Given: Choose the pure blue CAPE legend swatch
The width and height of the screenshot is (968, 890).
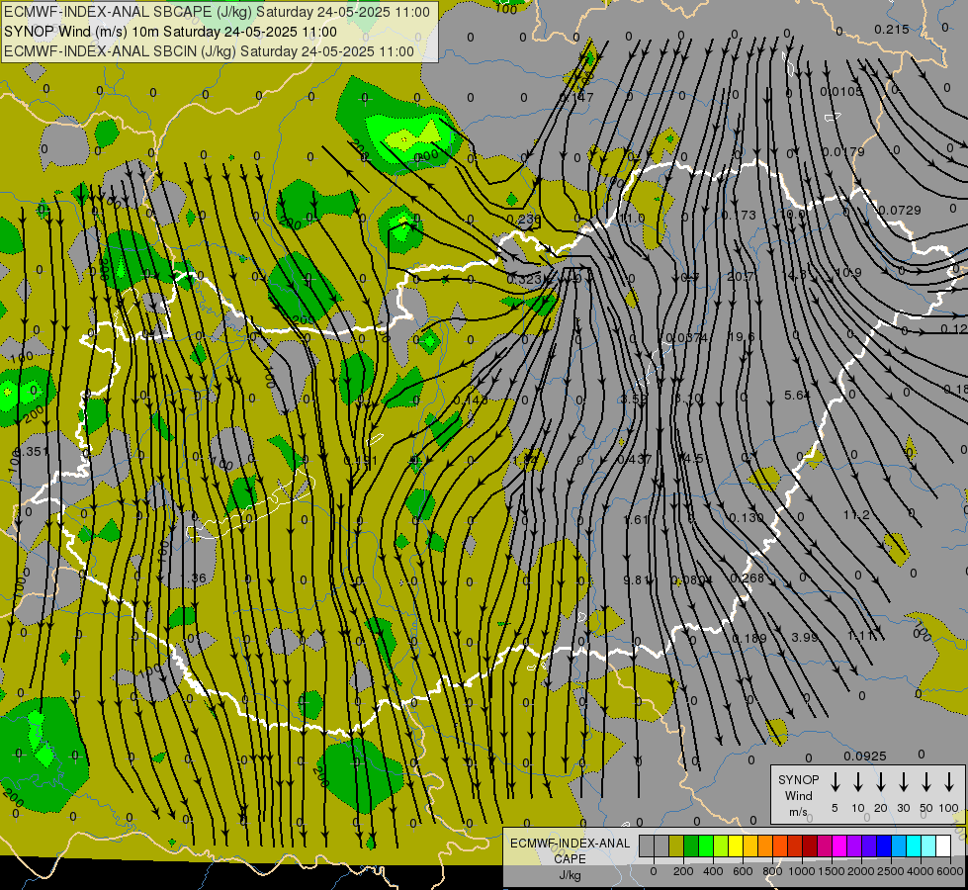Looking at the screenshot, I should 883,846.
